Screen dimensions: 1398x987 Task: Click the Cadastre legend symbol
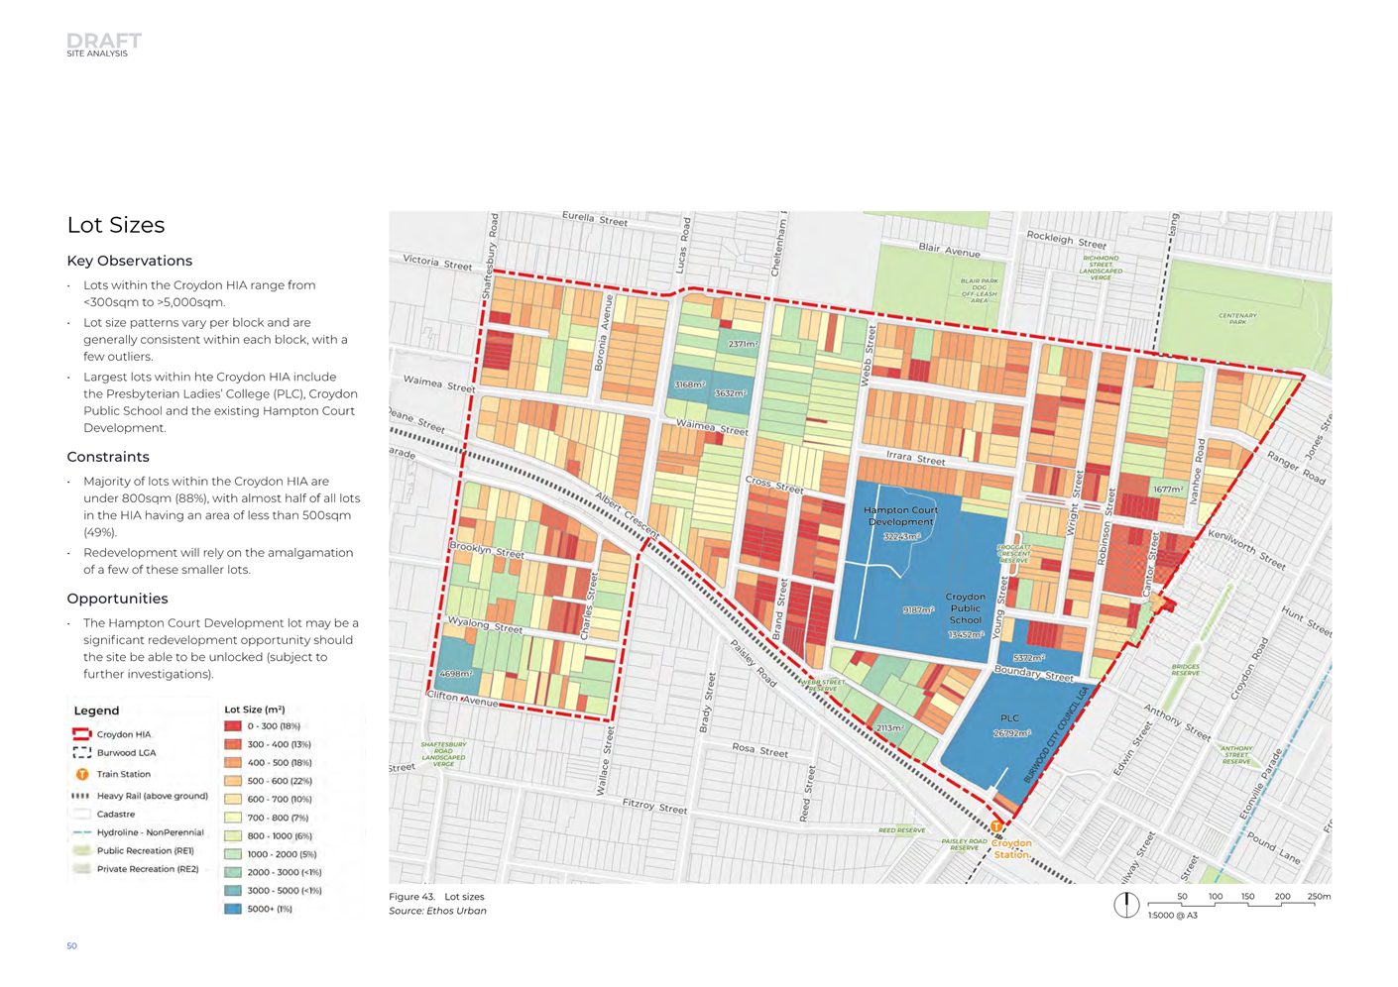[81, 815]
